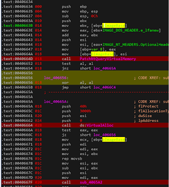Click pImageBase in the mov [ebp+...], esi line
The image size is (169, 187).
pyautogui.click(x=102, y=54)
